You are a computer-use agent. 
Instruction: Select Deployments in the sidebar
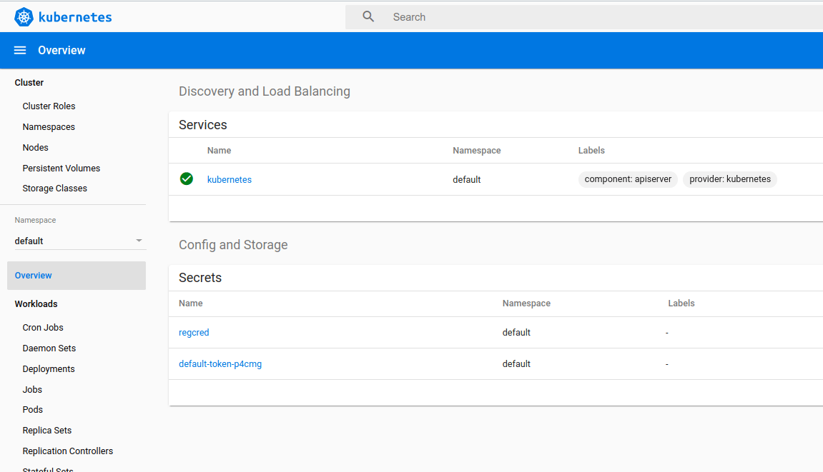point(48,368)
